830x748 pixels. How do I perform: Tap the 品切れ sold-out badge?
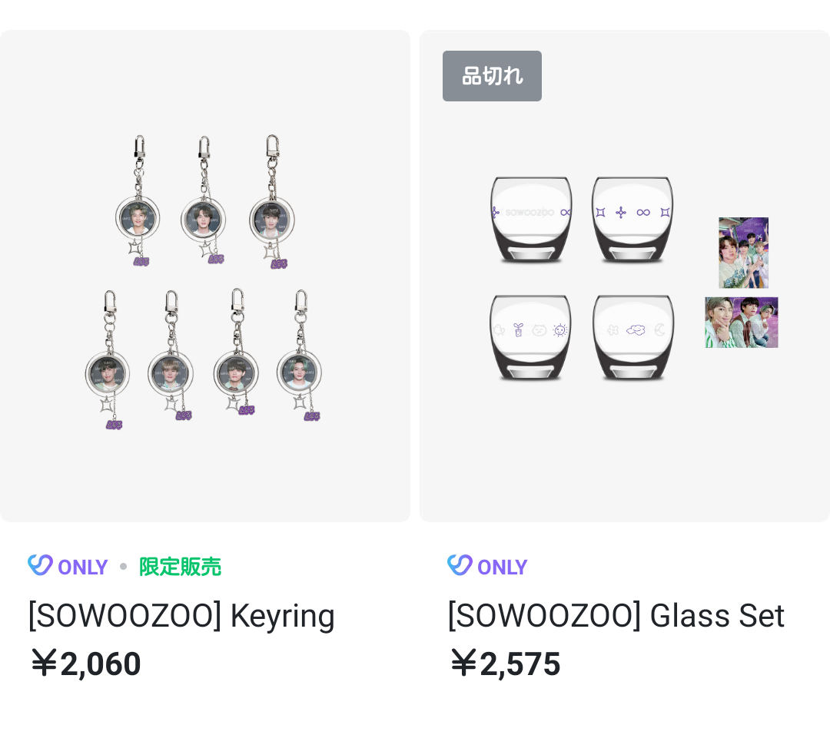pyautogui.click(x=492, y=76)
